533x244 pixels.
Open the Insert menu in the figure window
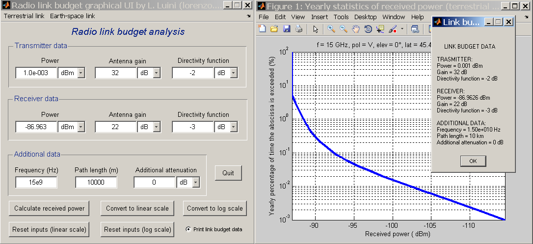point(320,17)
